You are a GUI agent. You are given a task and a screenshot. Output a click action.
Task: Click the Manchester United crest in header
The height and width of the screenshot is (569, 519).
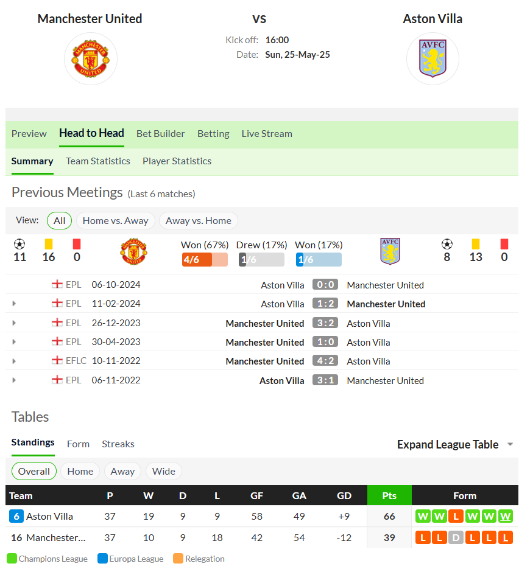pyautogui.click(x=90, y=59)
